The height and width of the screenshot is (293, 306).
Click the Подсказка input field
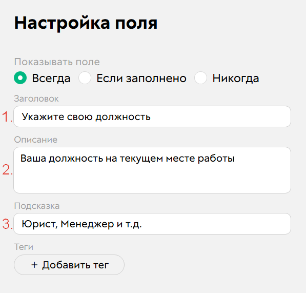pos(152,224)
